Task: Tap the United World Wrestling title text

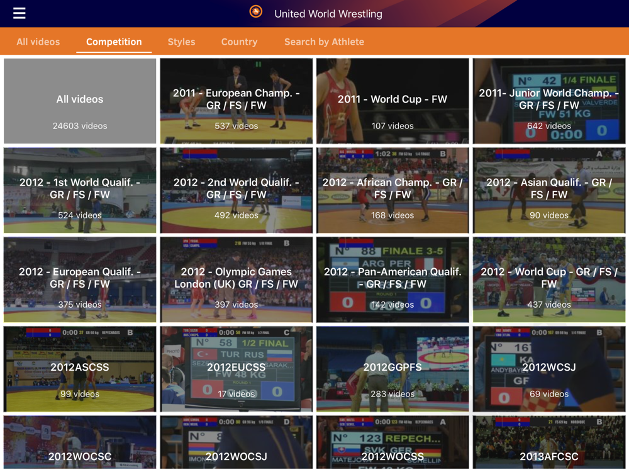Action: tap(328, 14)
